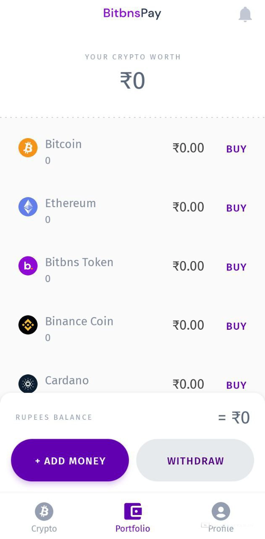Open notifications bell icon
This screenshot has height=539, width=265.
(245, 14)
